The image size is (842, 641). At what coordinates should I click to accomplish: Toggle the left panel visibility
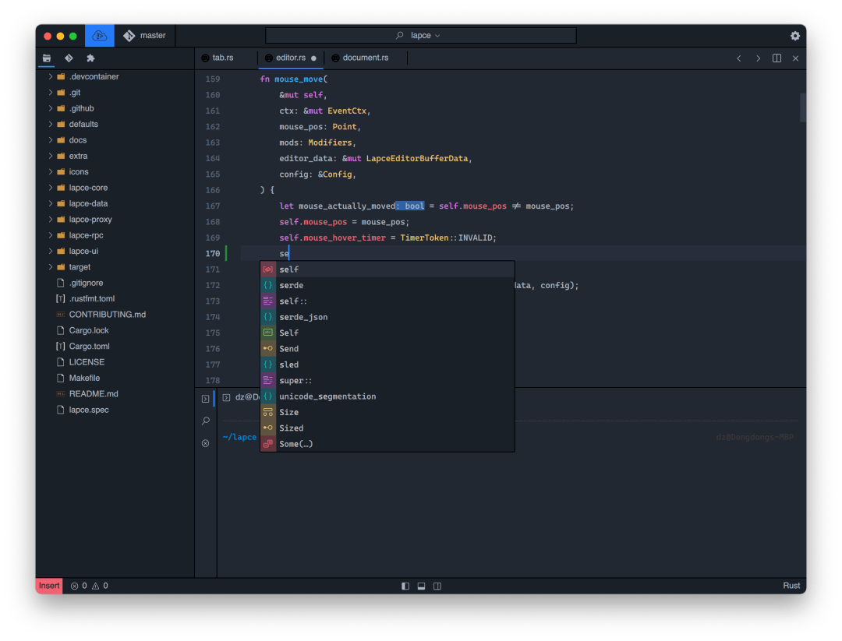(405, 586)
